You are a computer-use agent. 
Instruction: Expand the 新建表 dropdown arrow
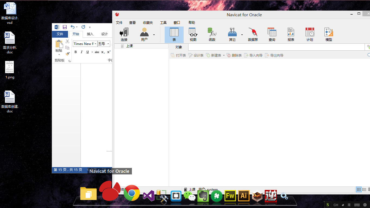224,56
